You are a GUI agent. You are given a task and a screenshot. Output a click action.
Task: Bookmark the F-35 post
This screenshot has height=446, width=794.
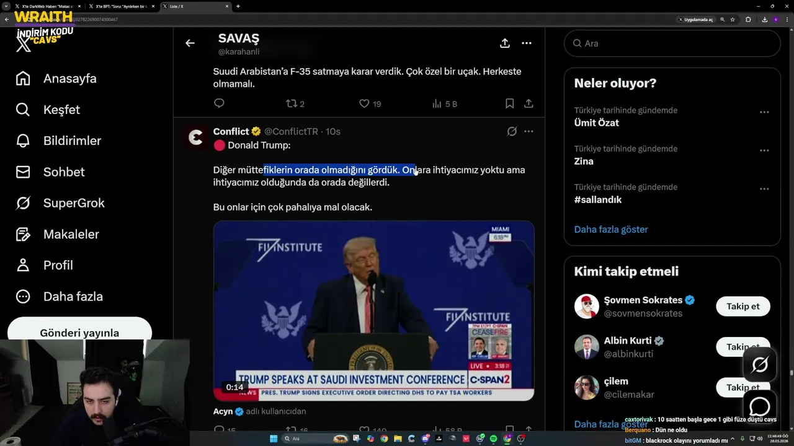tap(509, 103)
